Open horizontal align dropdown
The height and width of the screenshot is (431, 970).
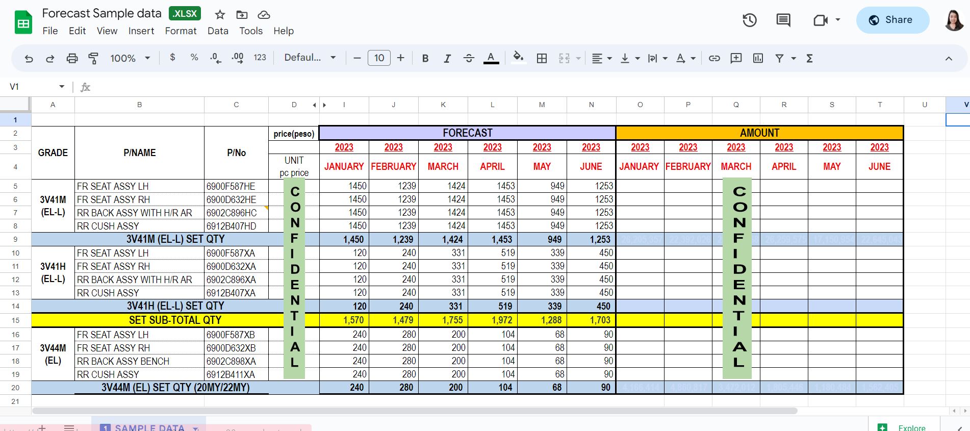point(601,58)
